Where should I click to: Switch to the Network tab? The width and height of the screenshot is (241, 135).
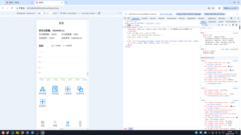click(x=161, y=18)
